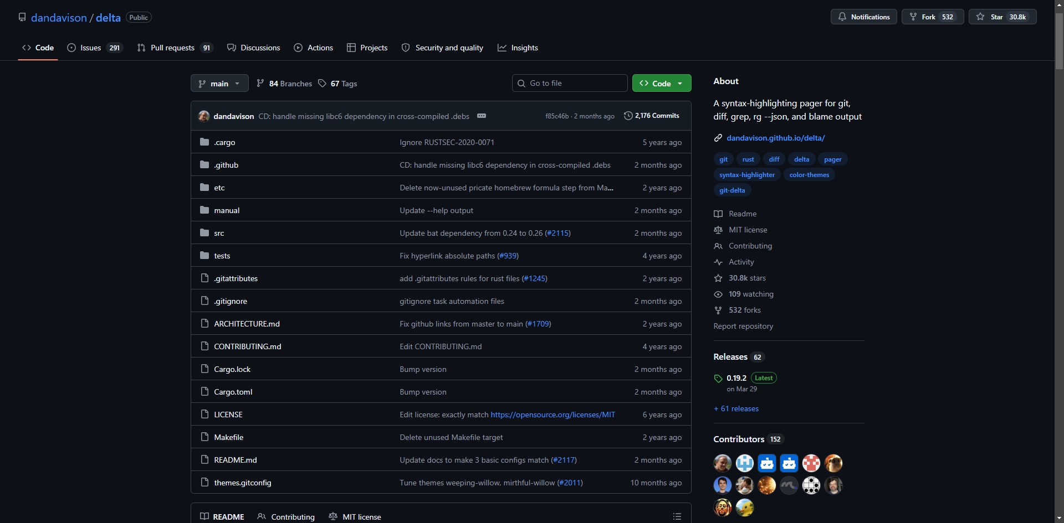Click the README.md file icon
The width and height of the screenshot is (1064, 523).
click(204, 459)
